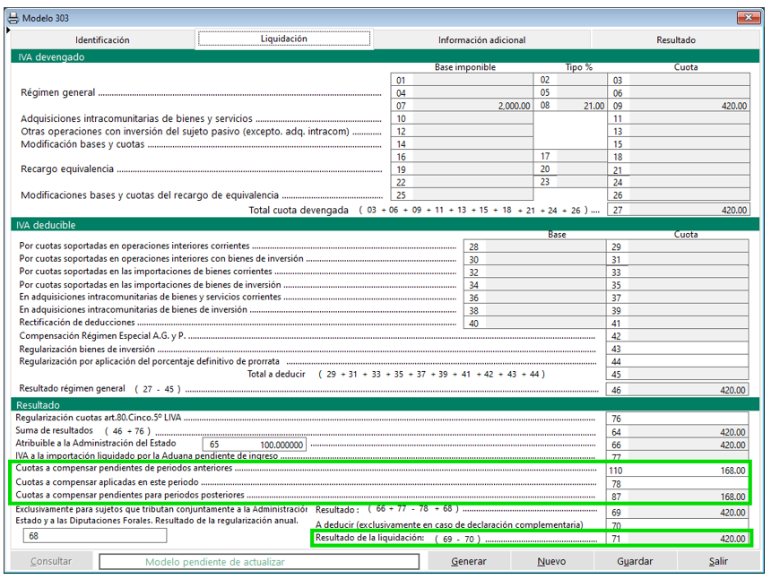This screenshot has height=579, width=771.
Task: Click the Consultar button
Action: [x=51, y=561]
